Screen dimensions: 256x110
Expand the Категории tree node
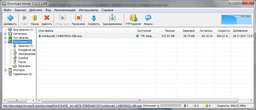(6, 34)
